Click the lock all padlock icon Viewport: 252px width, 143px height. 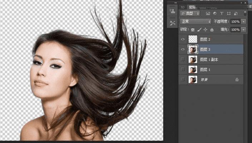212,30
